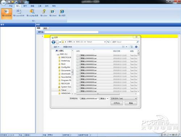Image resolution: width=181 pixels, height=137 pixels.
Task: Sort by the 名称 column header
Action: (x=78, y=51)
